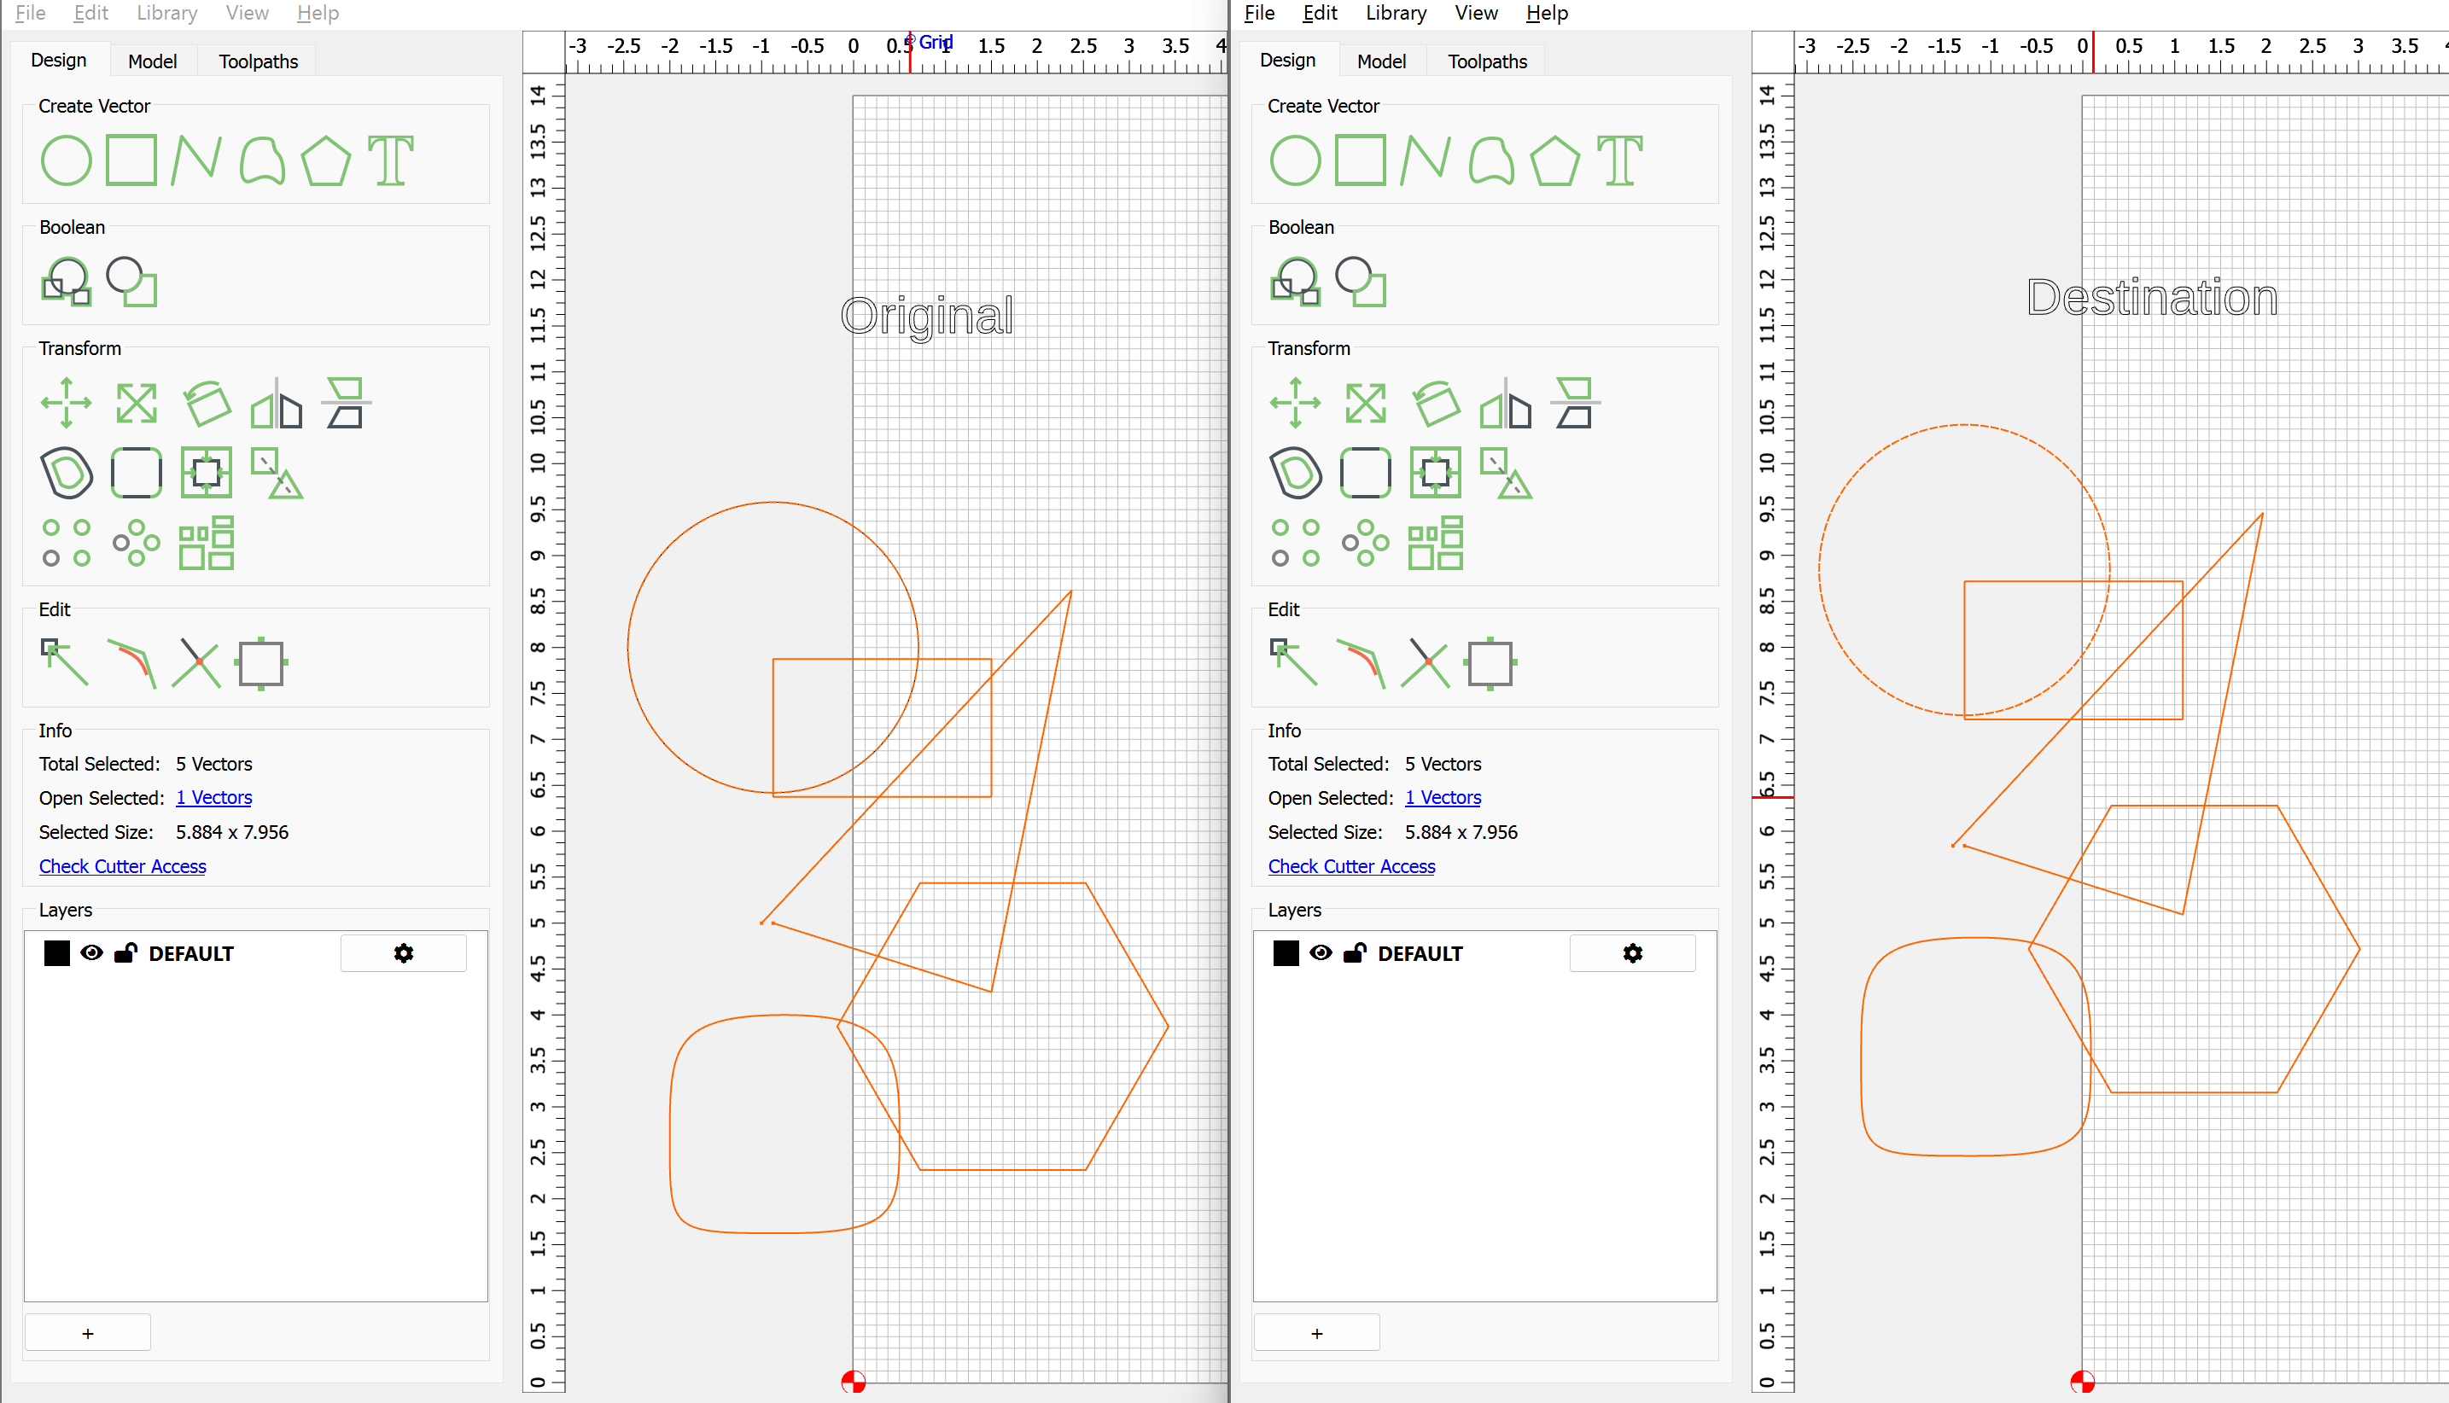Viewport: 2449px width, 1403px height.
Task: Click the Trim vectors scissors icon in left panel
Action: point(196,663)
